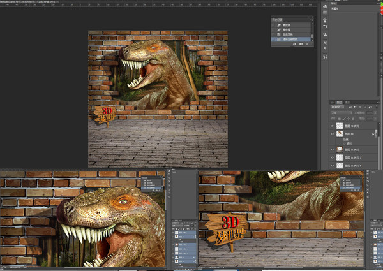The height and width of the screenshot is (271, 383).
Task: Select thumbnail of layer 图层 40 拷贝
Action: [340, 126]
